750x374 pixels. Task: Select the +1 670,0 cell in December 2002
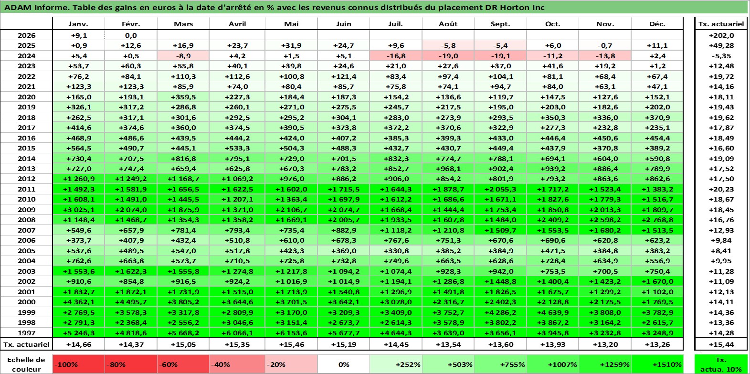(x=657, y=281)
